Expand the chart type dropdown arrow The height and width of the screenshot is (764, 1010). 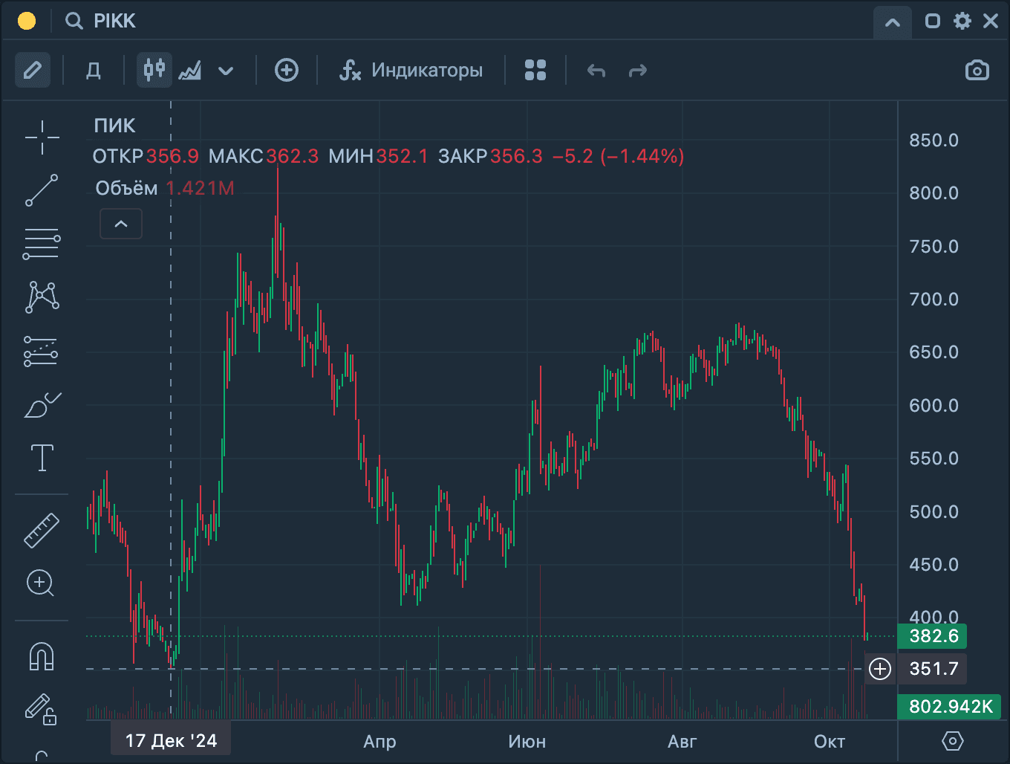226,71
